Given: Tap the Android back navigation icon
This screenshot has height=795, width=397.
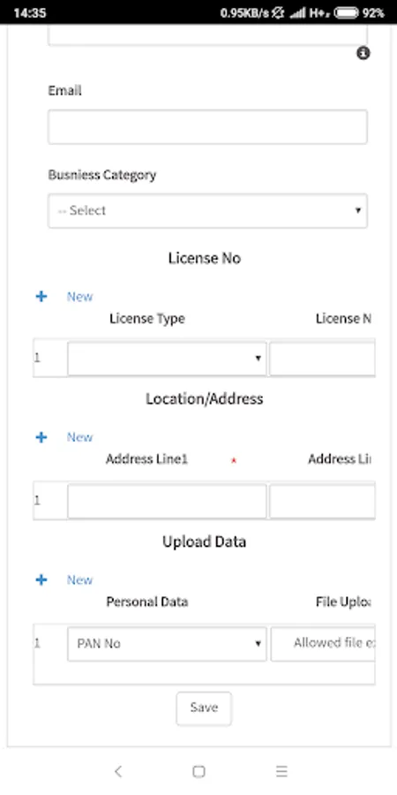Looking at the screenshot, I should 118,771.
